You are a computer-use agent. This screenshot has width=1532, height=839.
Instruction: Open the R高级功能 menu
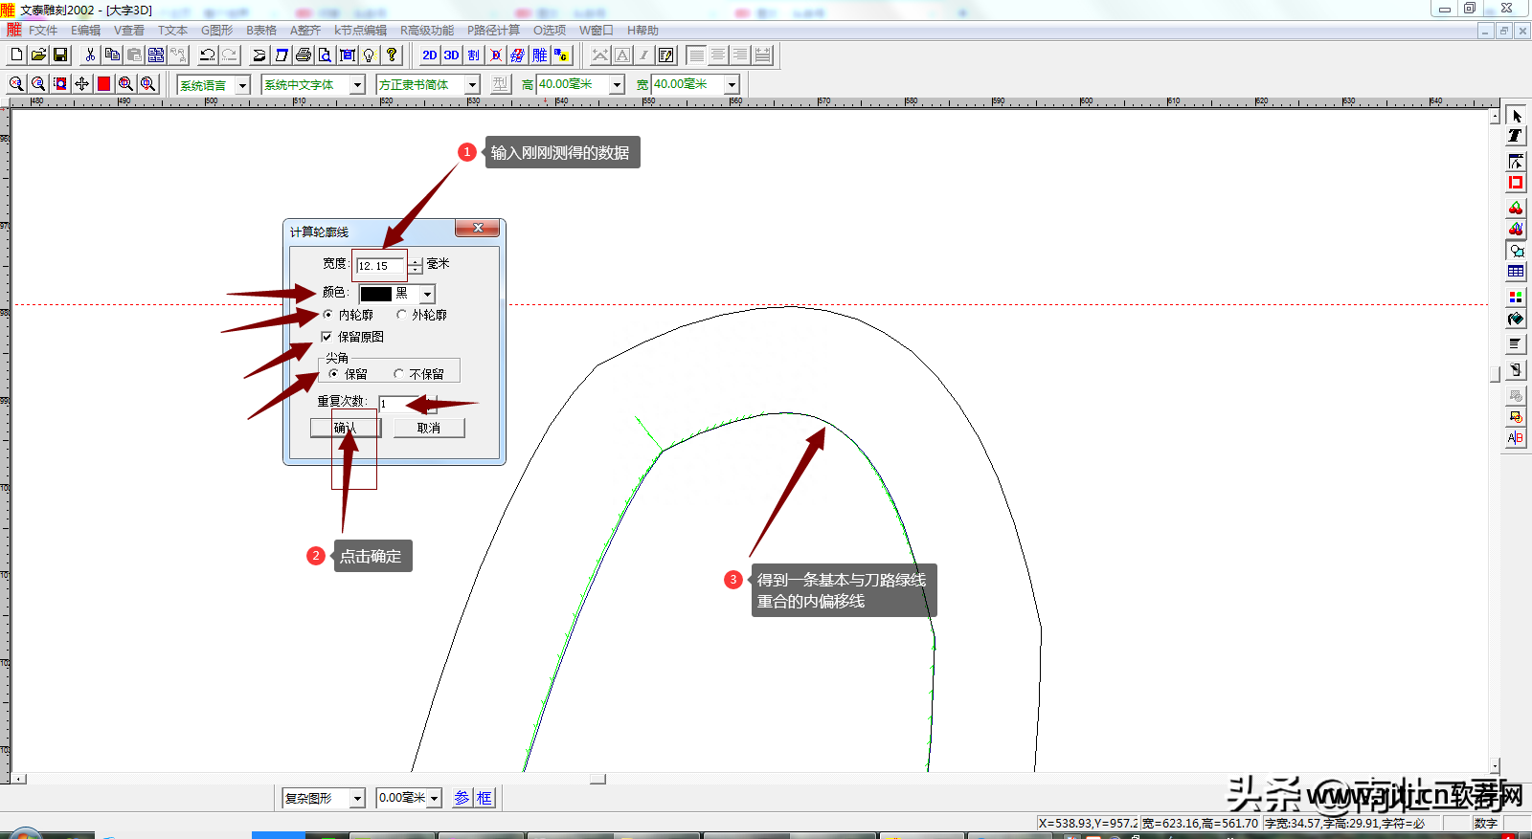point(427,31)
